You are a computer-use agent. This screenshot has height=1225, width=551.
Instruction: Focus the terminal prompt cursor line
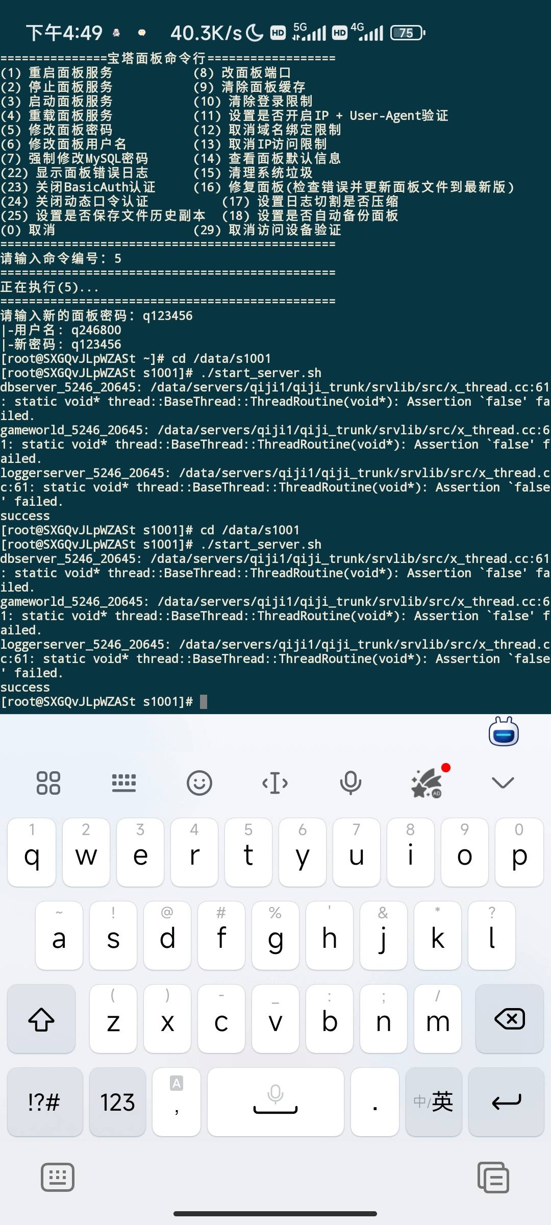[x=104, y=702]
